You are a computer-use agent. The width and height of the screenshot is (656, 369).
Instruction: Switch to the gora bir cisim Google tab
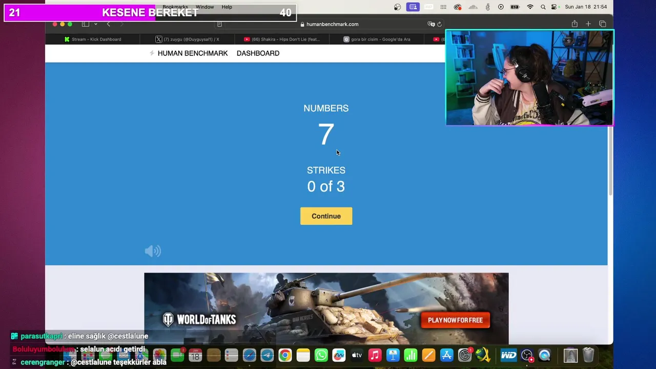377,39
